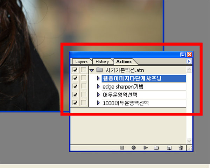210x168 pixels.
Task: Toggle dialog box for 시기기본액션.atn set
Action: [x=84, y=70]
